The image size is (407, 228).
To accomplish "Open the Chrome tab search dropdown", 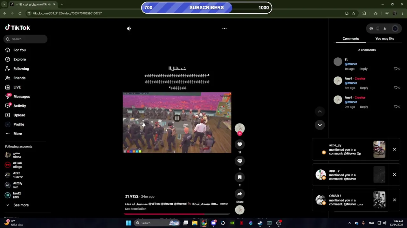I will coord(4,4).
